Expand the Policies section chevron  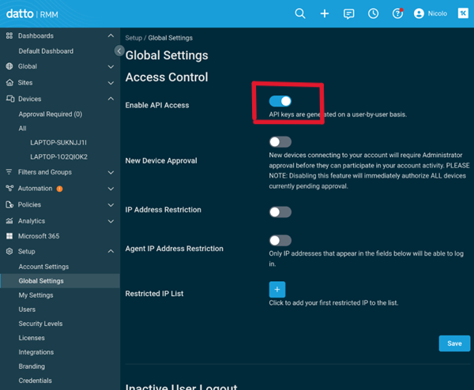tap(111, 205)
